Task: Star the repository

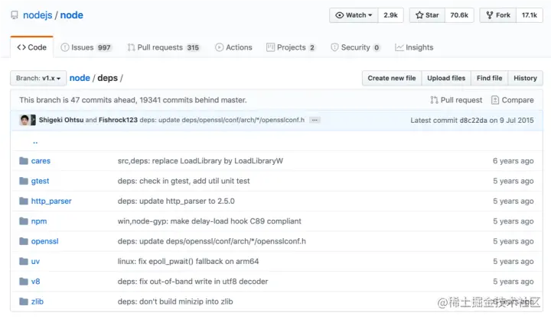Action: click(427, 15)
